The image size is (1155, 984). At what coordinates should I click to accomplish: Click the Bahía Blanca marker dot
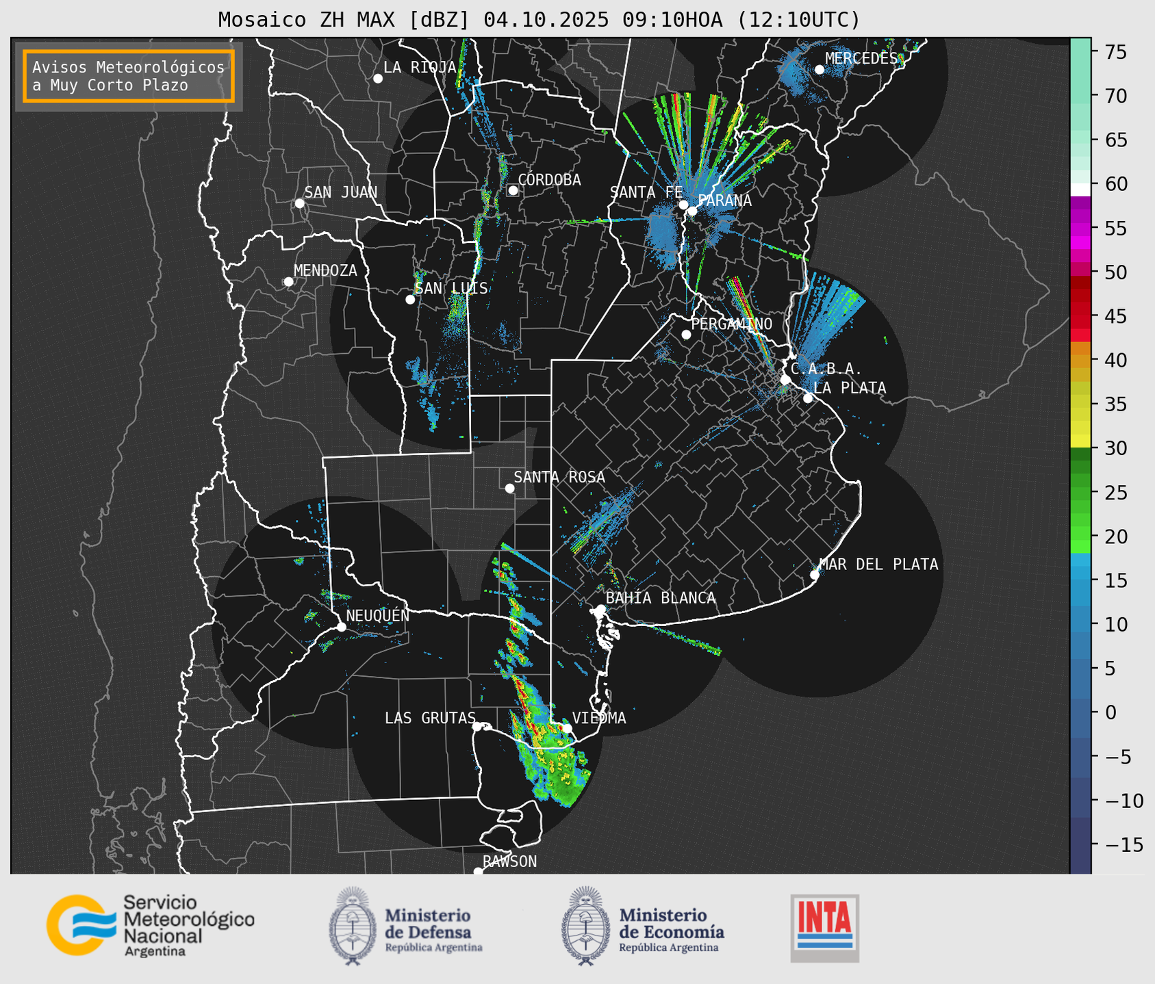tap(600, 609)
